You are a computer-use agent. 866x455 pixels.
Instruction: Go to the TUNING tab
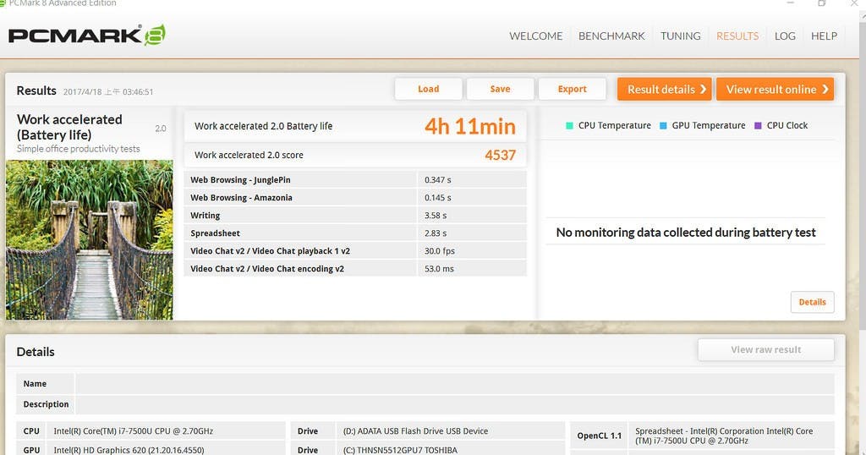click(x=681, y=36)
